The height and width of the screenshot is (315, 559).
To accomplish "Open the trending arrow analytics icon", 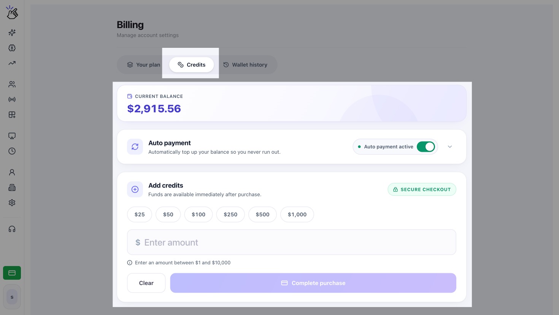I will (x=12, y=63).
